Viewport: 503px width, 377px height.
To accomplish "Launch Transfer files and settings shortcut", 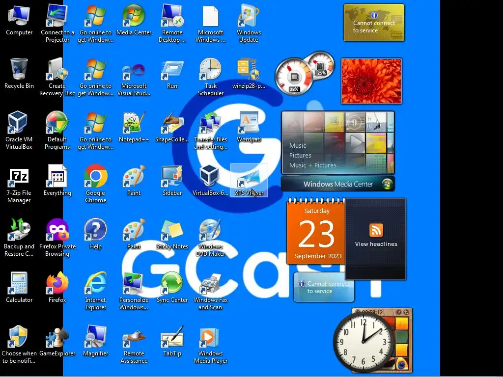I will [210, 131].
